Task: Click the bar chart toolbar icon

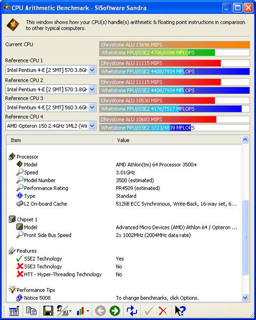Action: coord(83,311)
